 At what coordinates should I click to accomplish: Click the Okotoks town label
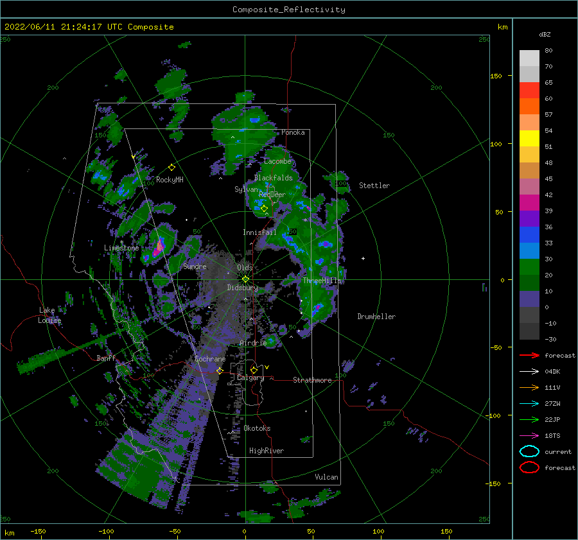pyautogui.click(x=257, y=428)
